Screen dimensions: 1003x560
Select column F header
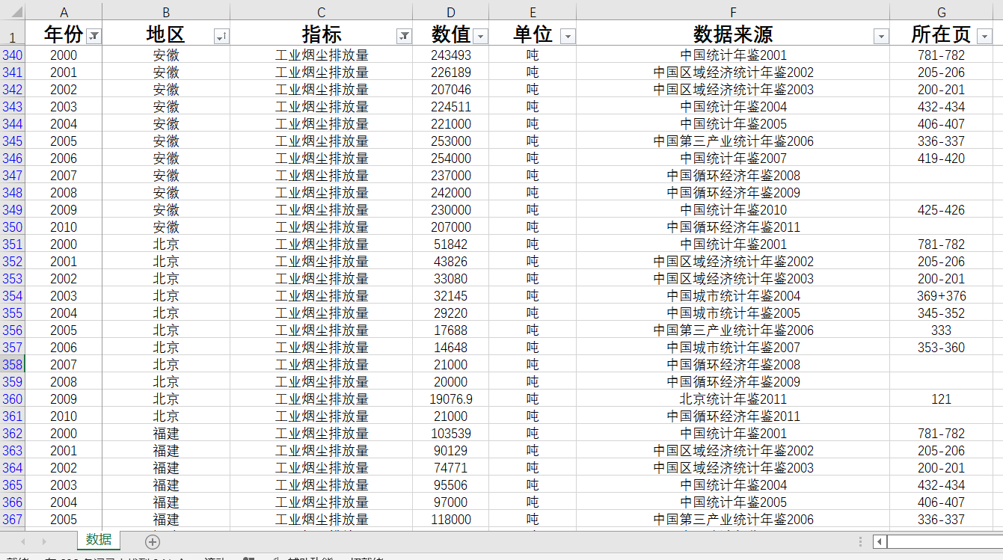(733, 12)
